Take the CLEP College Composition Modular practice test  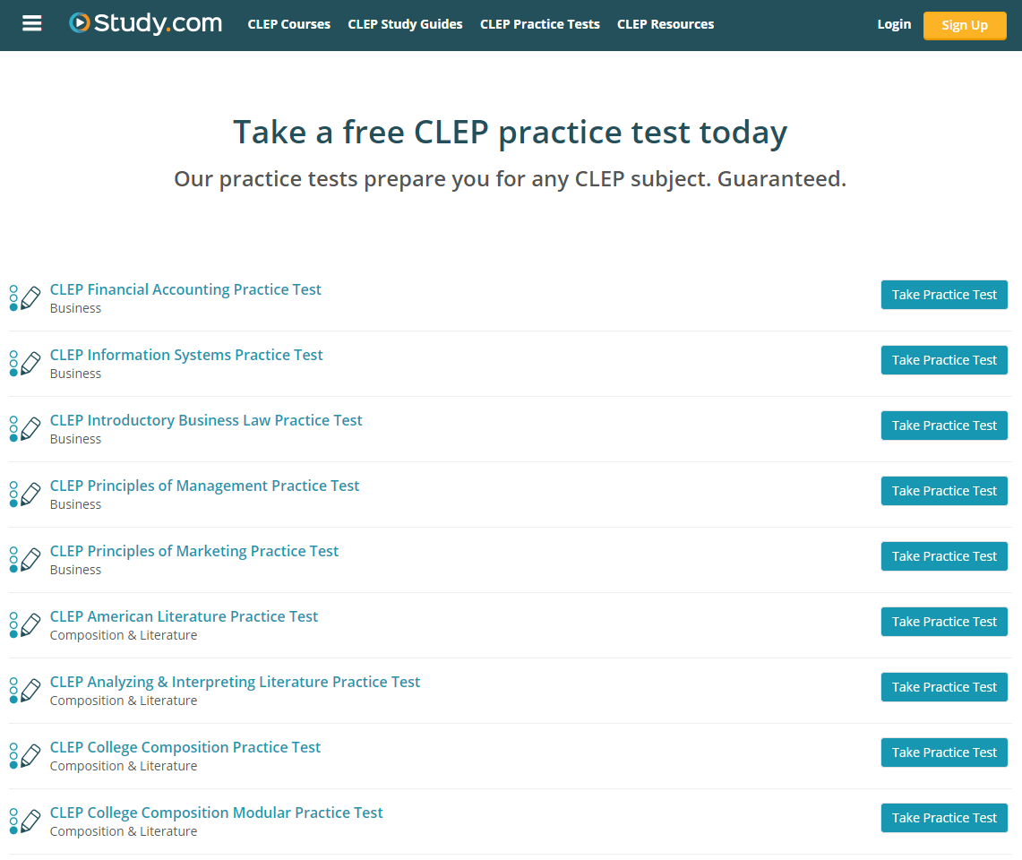tap(944, 817)
